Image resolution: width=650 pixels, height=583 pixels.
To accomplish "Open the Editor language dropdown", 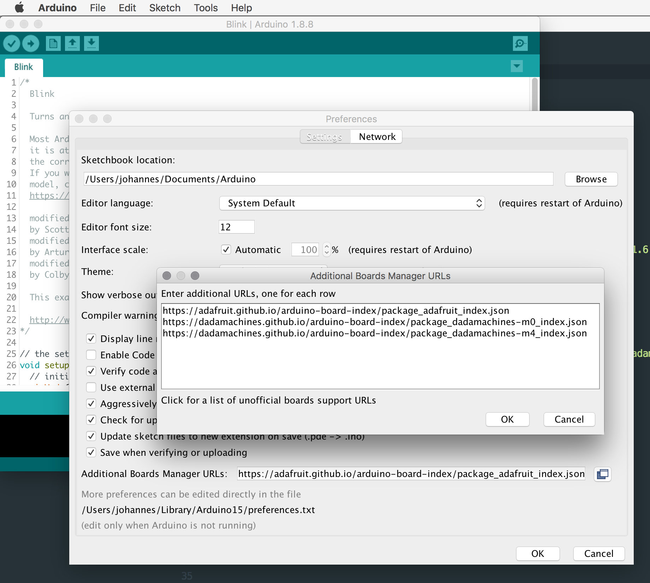I will tap(352, 203).
